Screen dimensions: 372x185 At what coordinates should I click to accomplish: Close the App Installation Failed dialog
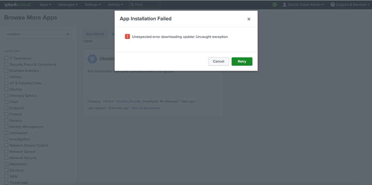[249, 19]
